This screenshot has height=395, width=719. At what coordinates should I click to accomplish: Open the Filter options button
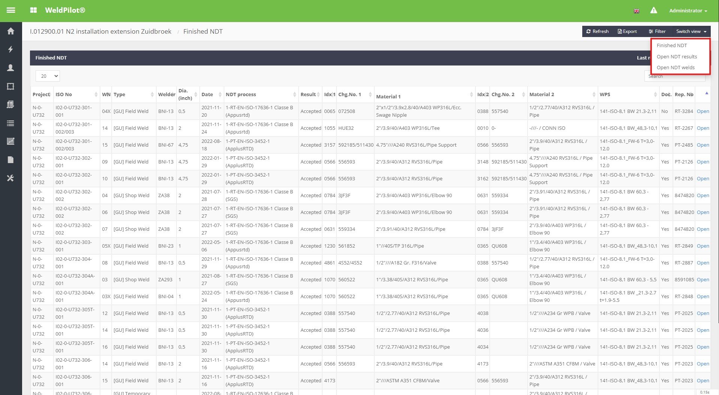click(x=657, y=31)
